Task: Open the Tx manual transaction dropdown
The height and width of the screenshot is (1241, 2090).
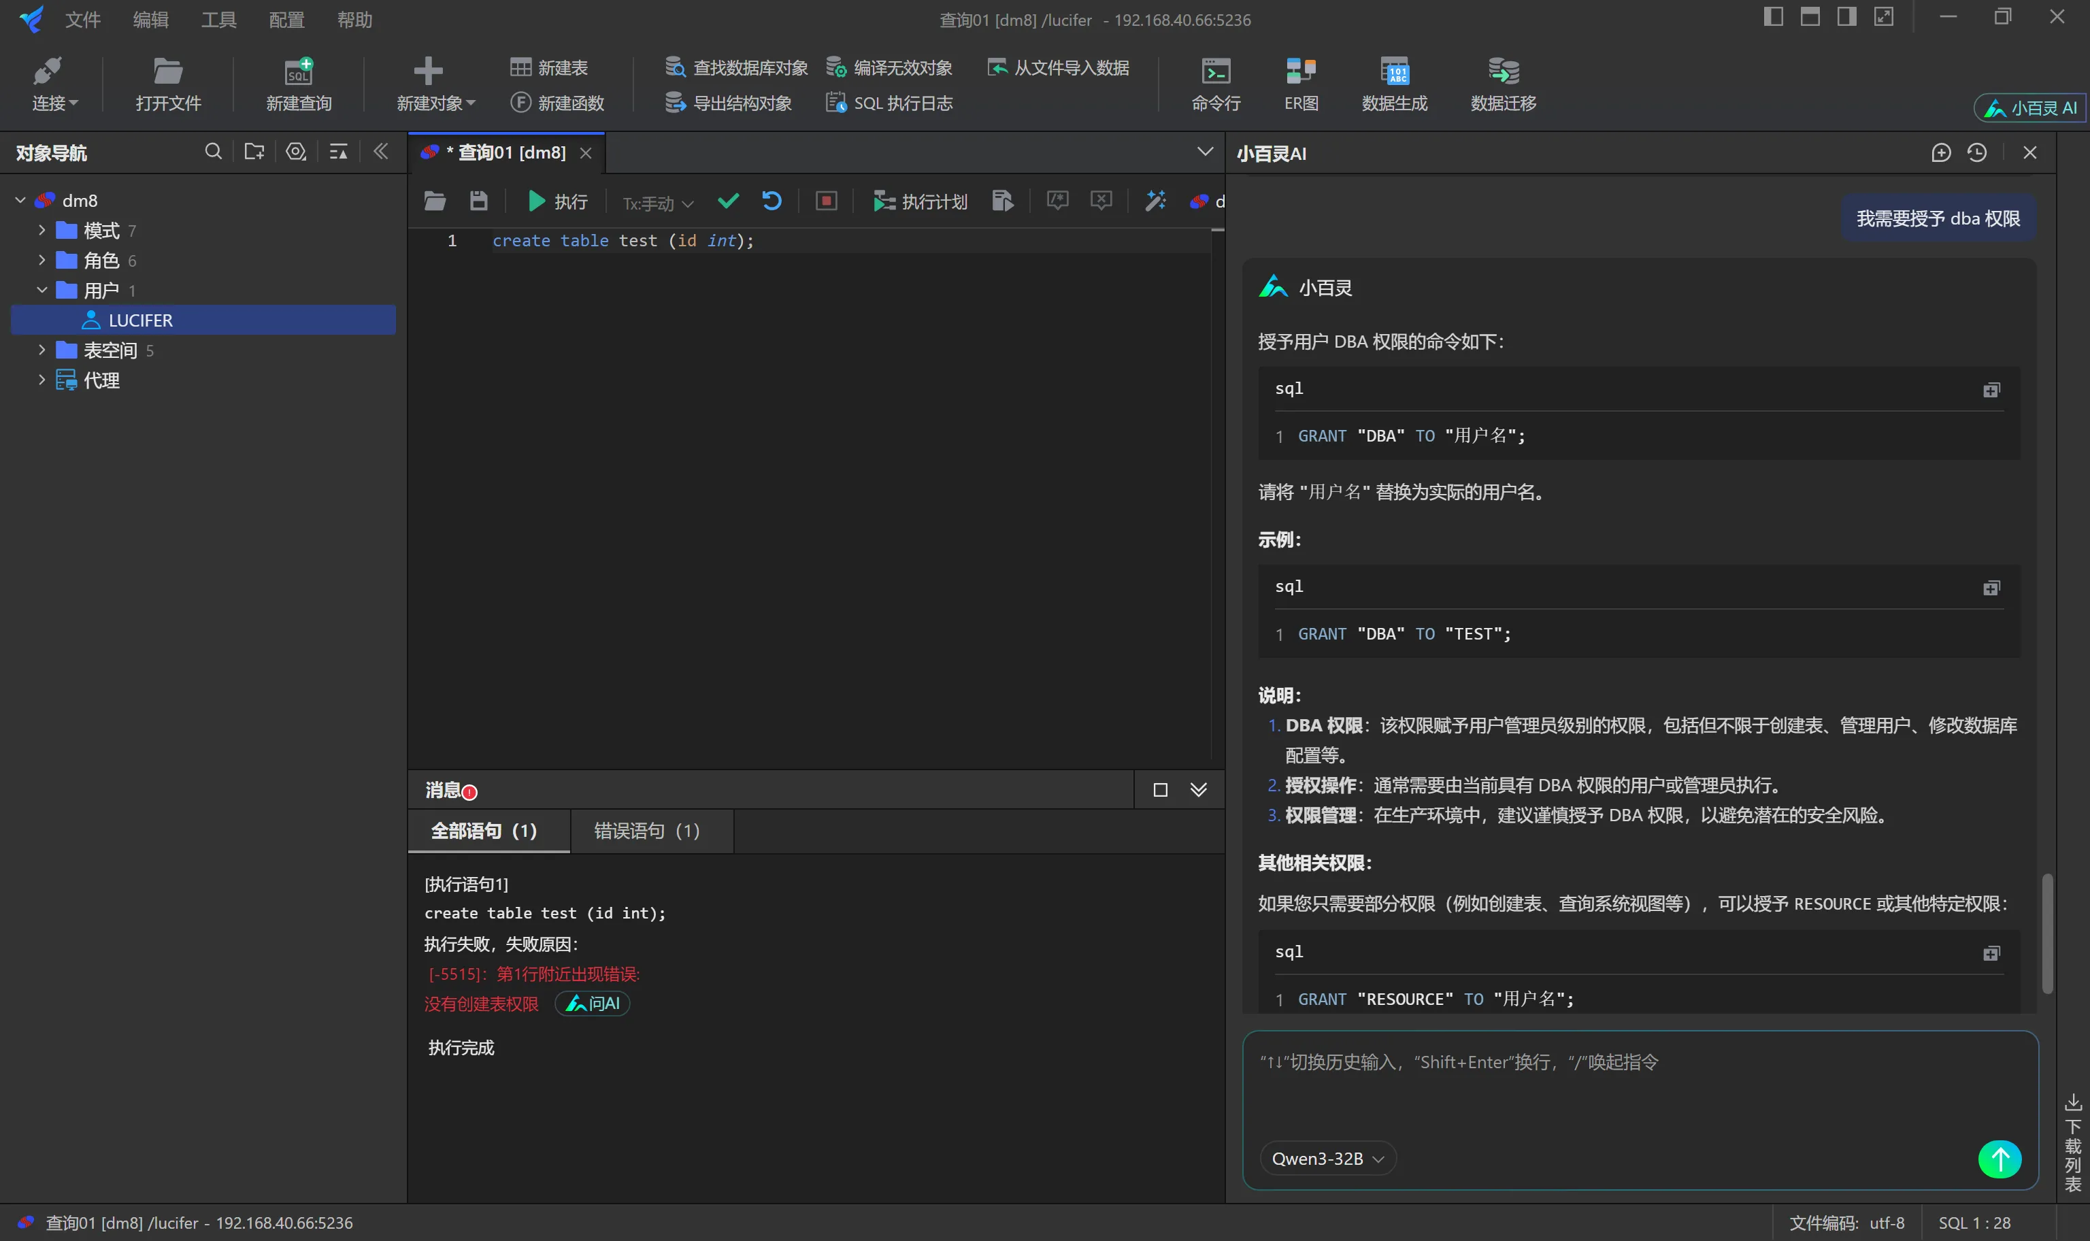Action: tap(658, 203)
